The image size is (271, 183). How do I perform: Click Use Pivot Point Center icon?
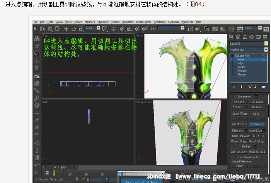click(x=105, y=29)
